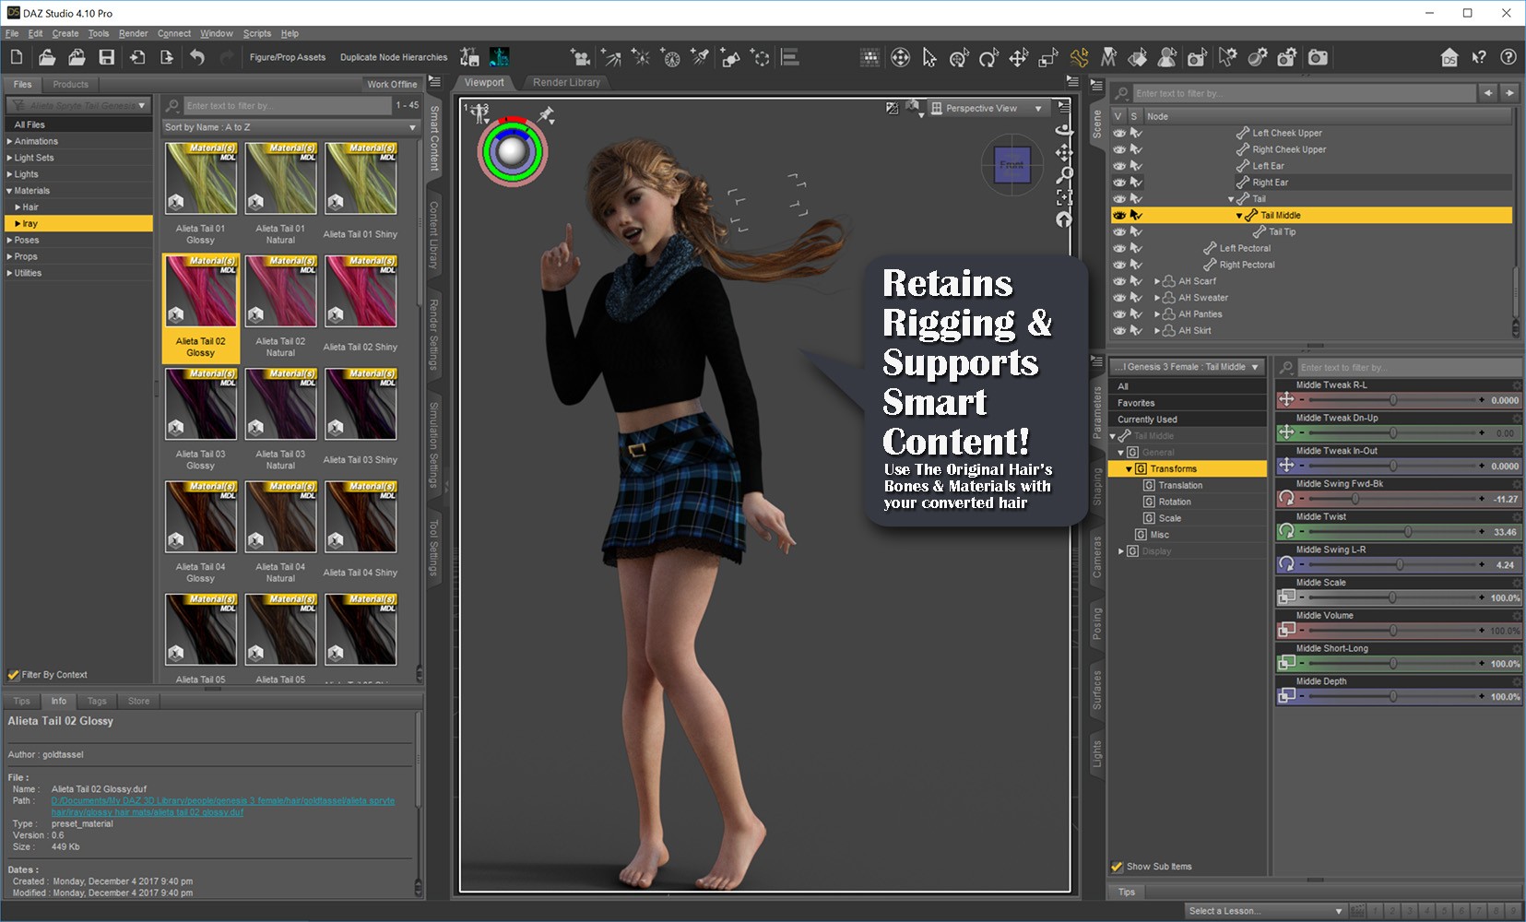
Task: Click the Open File folder icon
Action: pyautogui.click(x=46, y=57)
